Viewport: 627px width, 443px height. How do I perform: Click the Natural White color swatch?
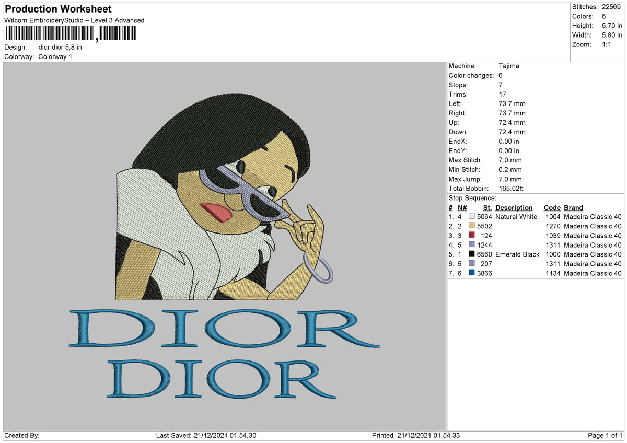472,217
